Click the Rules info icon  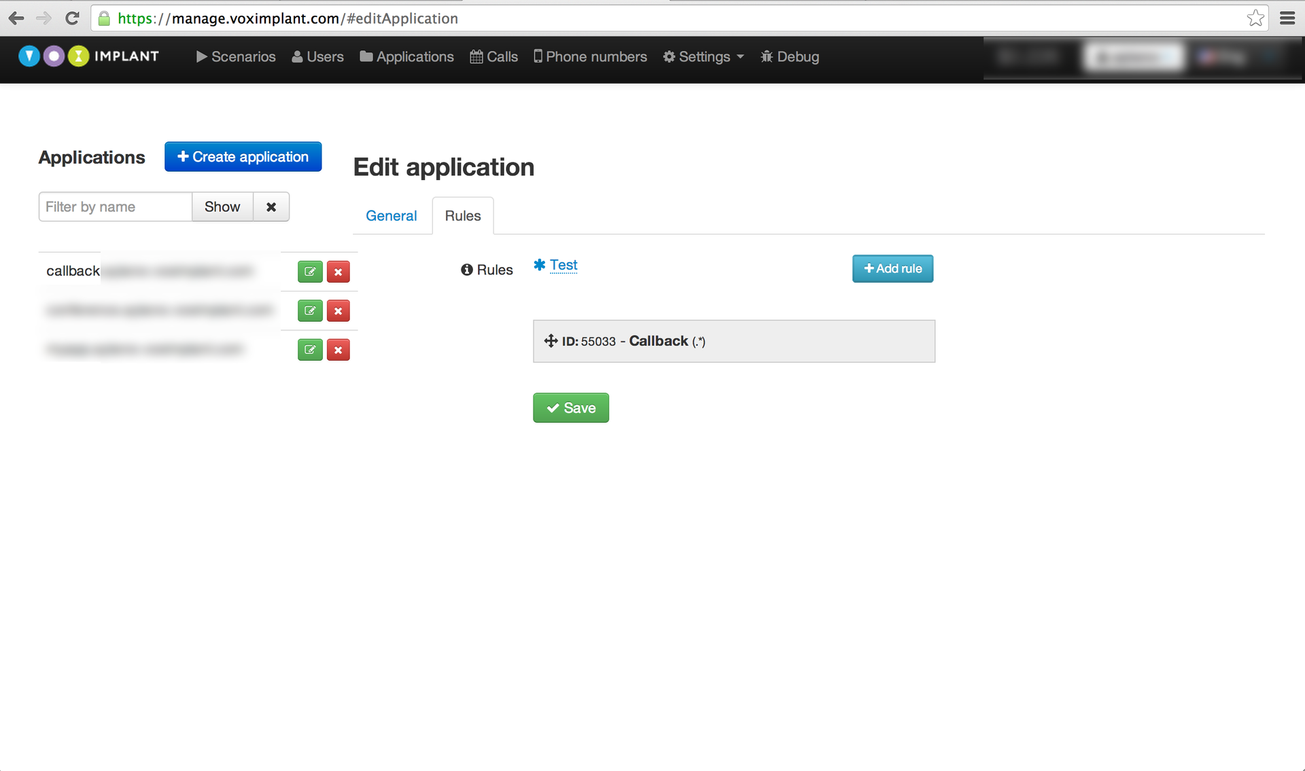(466, 270)
